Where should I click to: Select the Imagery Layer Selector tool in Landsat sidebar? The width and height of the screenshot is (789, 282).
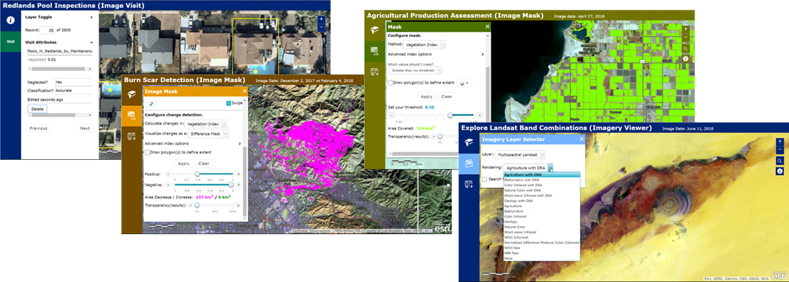469,164
